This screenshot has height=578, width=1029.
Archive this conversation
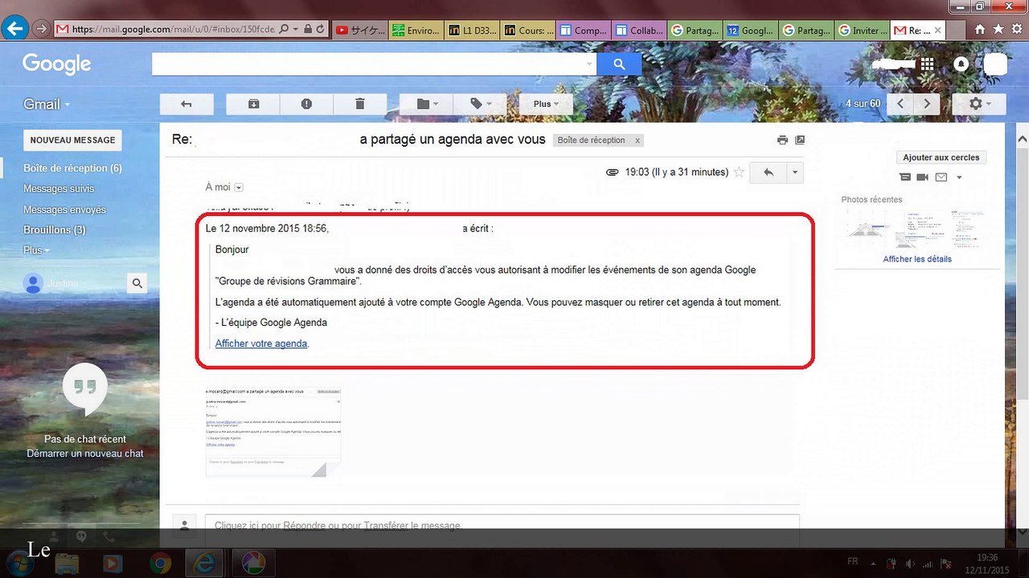tap(253, 104)
